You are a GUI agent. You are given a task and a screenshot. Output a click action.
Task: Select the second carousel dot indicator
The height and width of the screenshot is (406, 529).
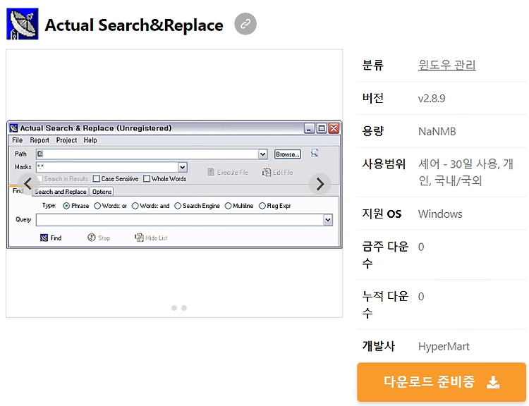click(184, 308)
